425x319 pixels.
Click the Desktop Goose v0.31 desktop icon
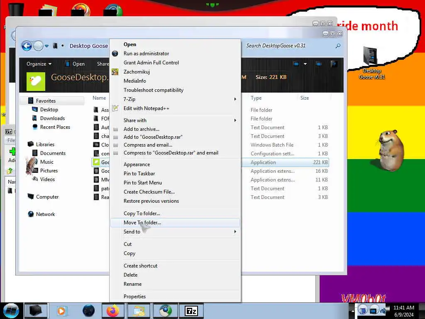[x=371, y=63]
